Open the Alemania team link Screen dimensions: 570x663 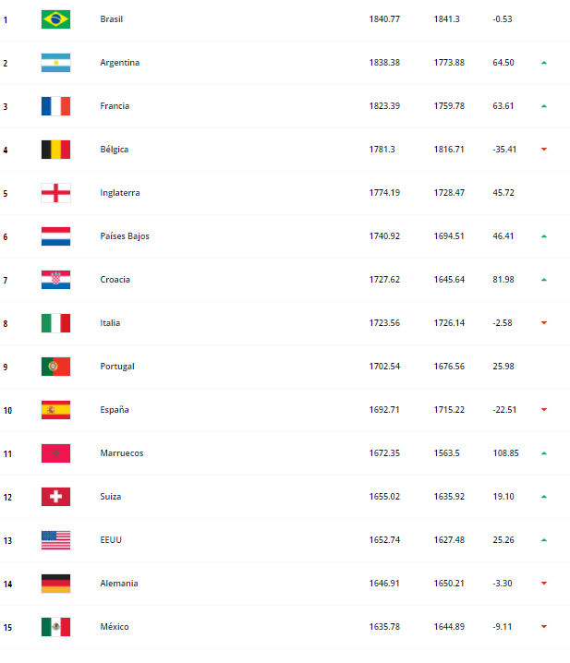[x=117, y=584]
